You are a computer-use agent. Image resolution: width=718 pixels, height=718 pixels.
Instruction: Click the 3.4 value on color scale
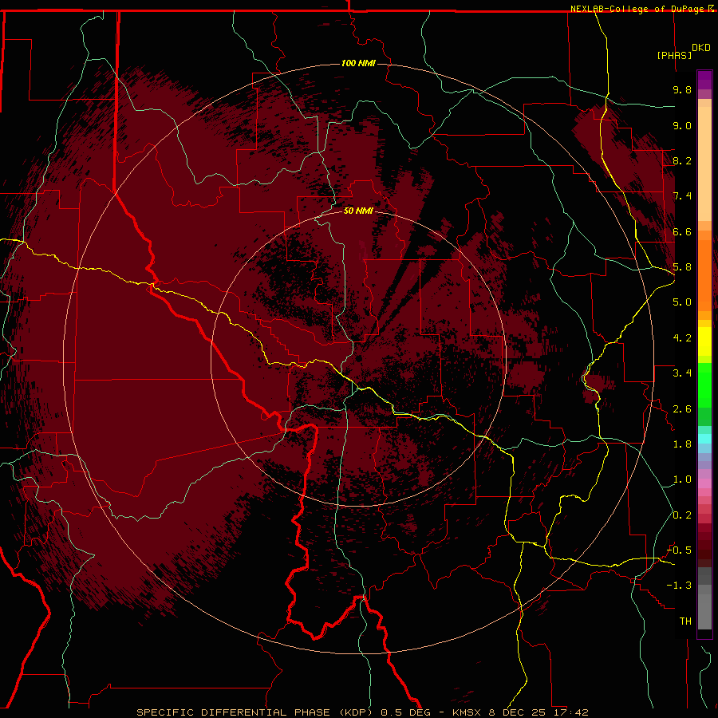pyautogui.click(x=682, y=373)
